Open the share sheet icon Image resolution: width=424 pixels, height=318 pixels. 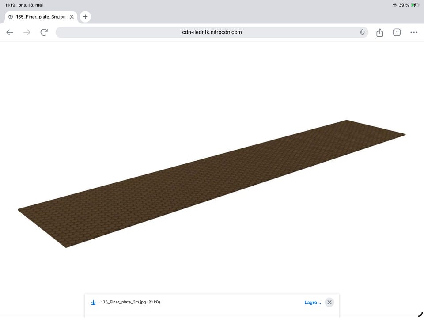pos(380,32)
